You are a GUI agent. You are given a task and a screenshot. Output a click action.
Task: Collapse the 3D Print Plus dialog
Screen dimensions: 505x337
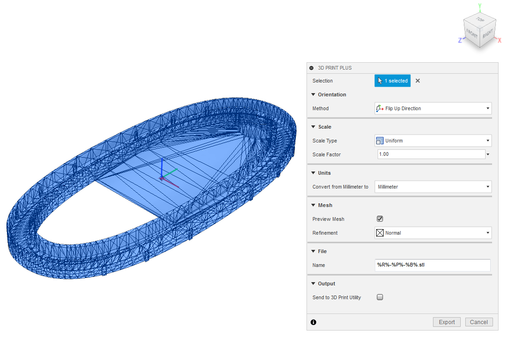tap(311, 68)
